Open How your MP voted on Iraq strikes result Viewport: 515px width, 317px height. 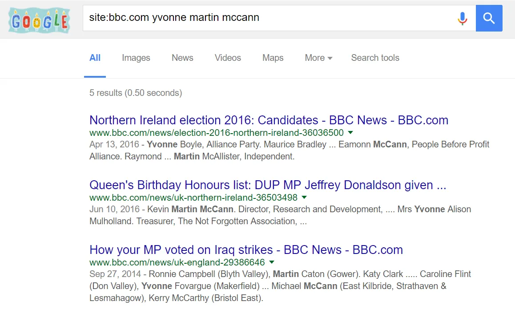tap(246, 250)
